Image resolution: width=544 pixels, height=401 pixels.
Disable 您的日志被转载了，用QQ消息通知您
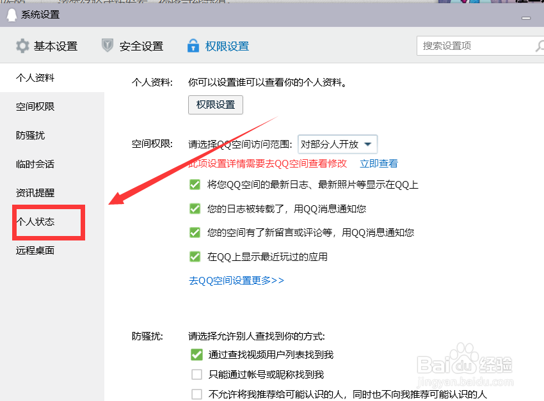[x=195, y=208]
